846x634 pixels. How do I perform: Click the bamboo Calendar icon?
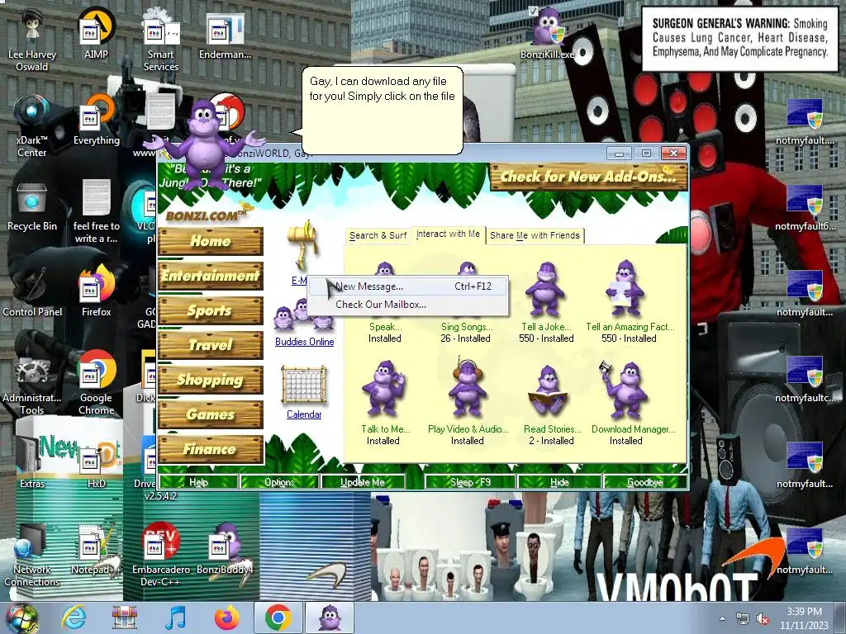click(x=304, y=385)
